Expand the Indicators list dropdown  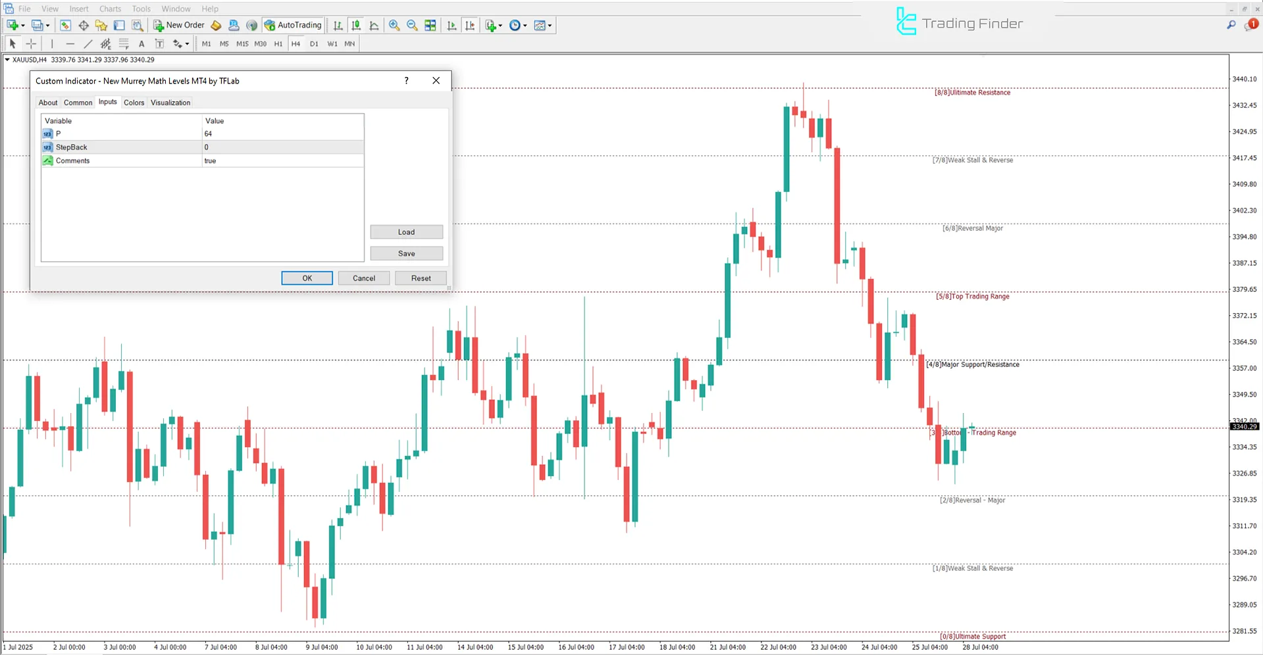click(x=499, y=25)
